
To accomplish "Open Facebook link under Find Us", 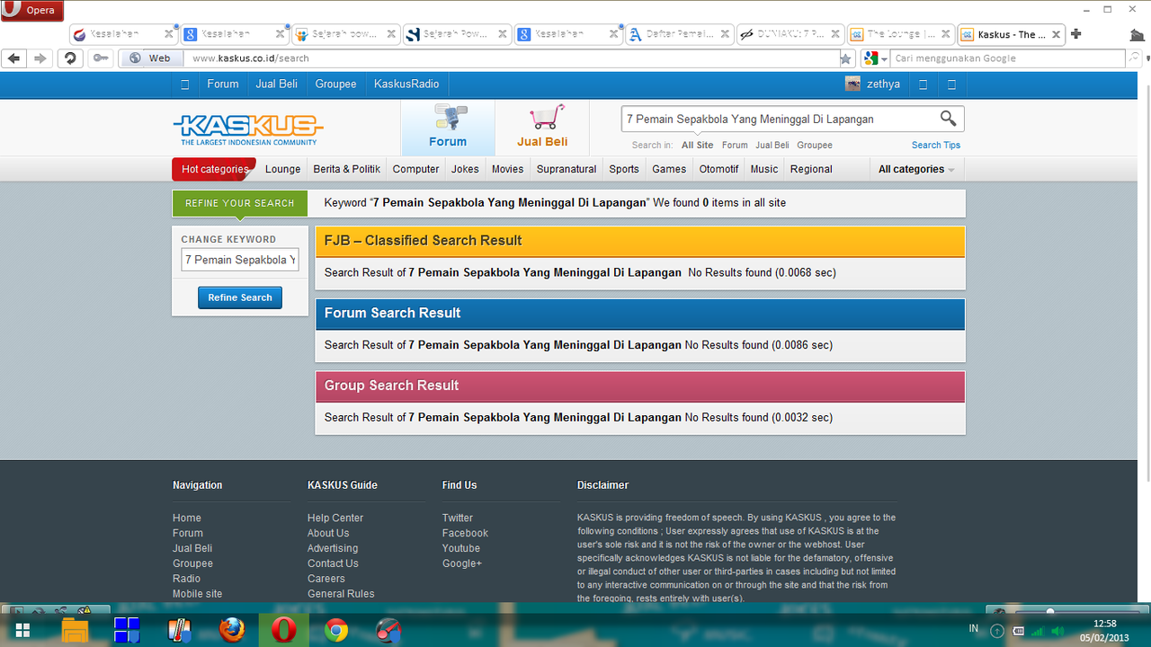I will (x=465, y=533).
